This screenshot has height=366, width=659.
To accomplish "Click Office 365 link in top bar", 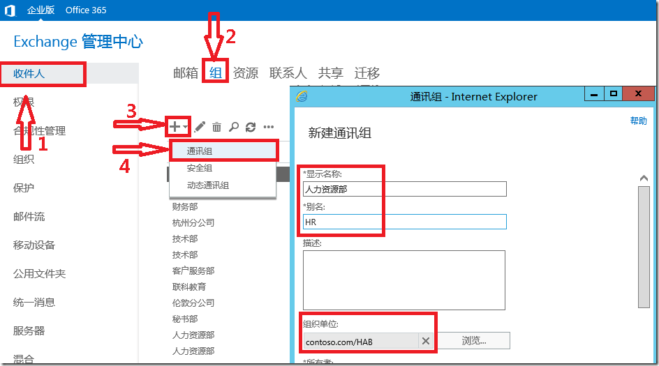I will [86, 10].
